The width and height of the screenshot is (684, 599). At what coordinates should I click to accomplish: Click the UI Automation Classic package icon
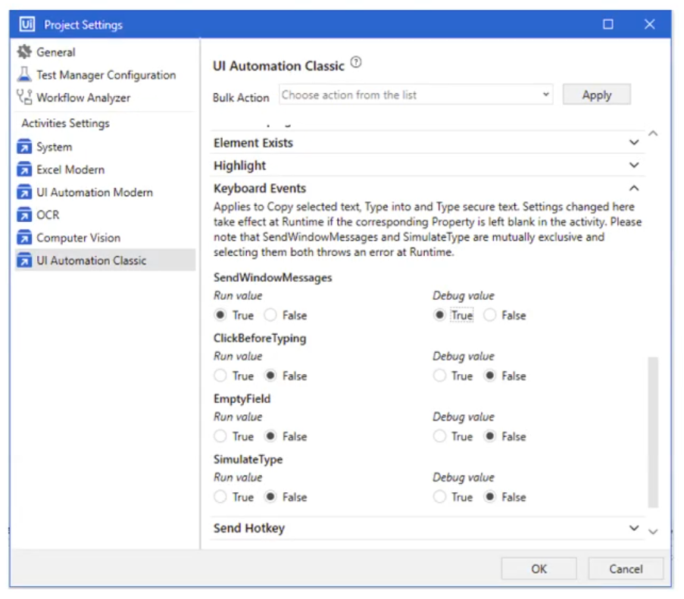click(x=24, y=260)
